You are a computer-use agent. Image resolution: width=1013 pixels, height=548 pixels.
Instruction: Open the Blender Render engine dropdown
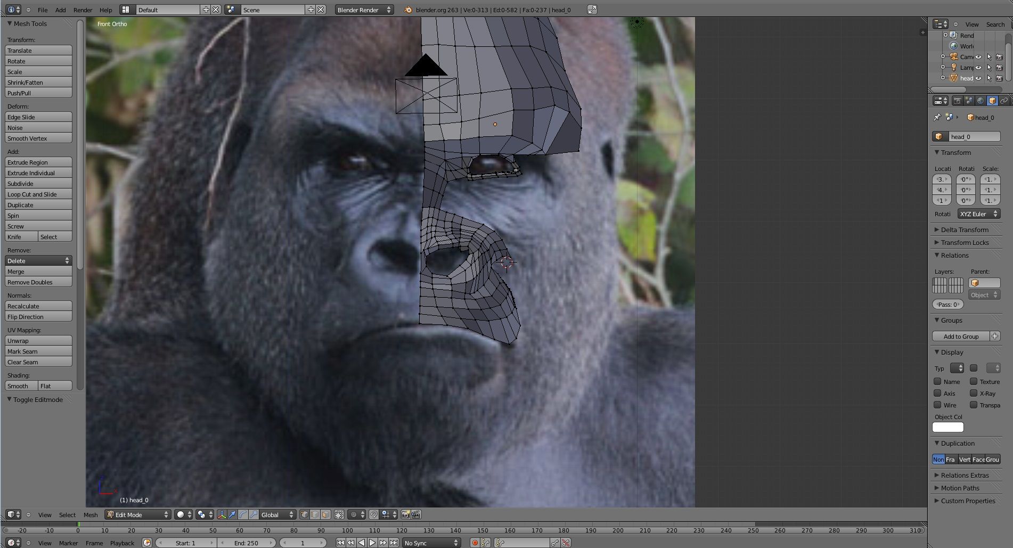364,10
